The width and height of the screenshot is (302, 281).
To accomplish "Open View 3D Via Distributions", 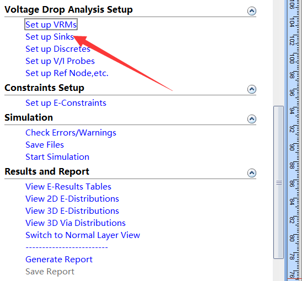I will [75, 223].
